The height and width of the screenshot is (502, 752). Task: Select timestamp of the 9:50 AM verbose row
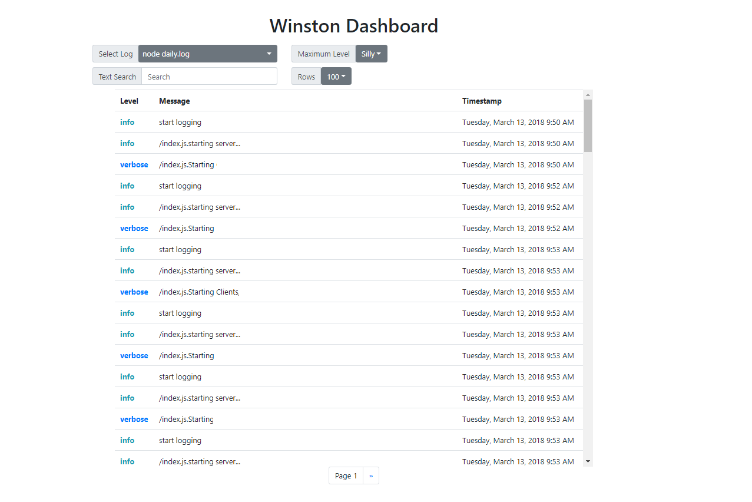tap(518, 164)
